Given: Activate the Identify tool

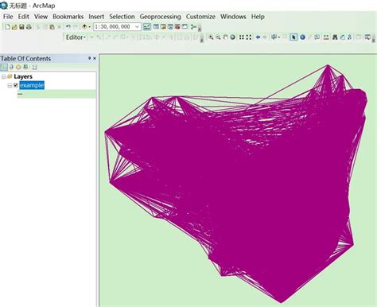Looking at the screenshot, I should 302,37.
